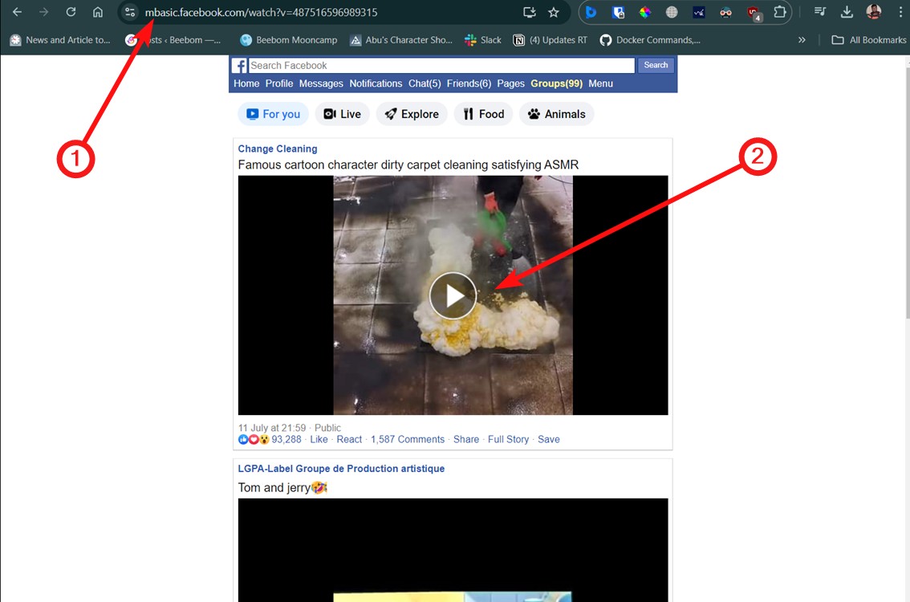Open the Chrome Downloads icon
The height and width of the screenshot is (602, 910).
[846, 13]
